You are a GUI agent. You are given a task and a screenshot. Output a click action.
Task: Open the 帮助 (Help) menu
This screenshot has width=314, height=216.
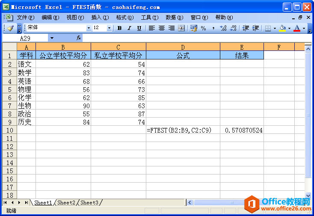224,18
